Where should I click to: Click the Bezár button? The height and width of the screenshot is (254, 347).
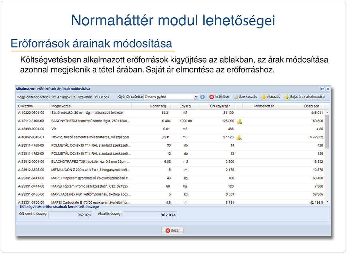[172, 230]
